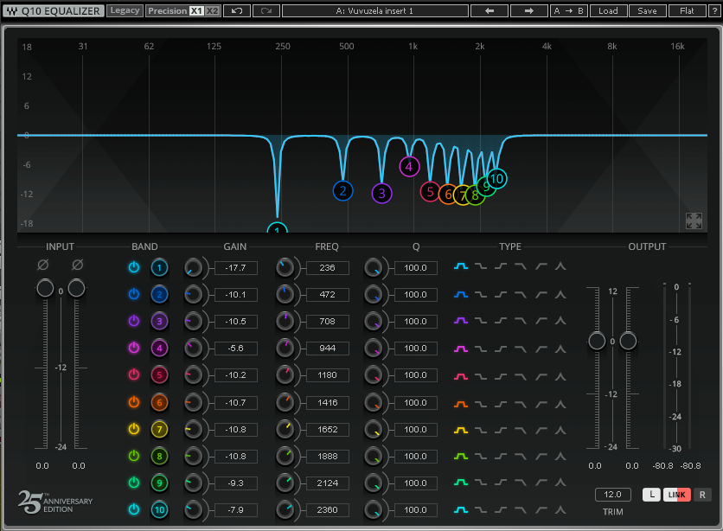Select bell filter type for band 1
The image size is (723, 531).
tap(461, 266)
